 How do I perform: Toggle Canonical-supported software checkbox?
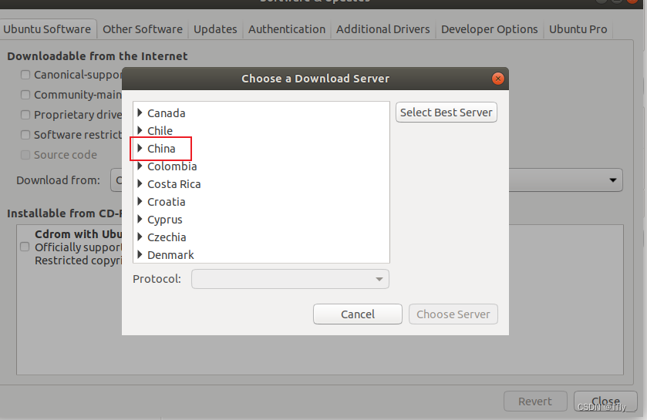click(x=25, y=75)
